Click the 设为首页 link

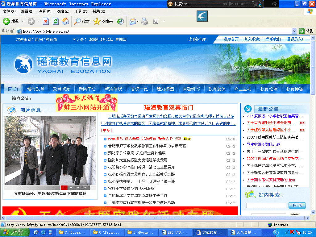tap(231, 39)
